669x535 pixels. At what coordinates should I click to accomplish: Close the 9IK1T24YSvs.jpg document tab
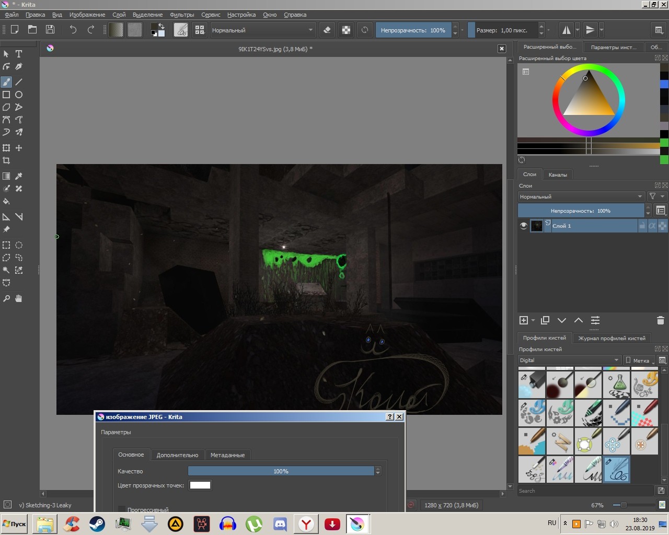click(x=502, y=49)
